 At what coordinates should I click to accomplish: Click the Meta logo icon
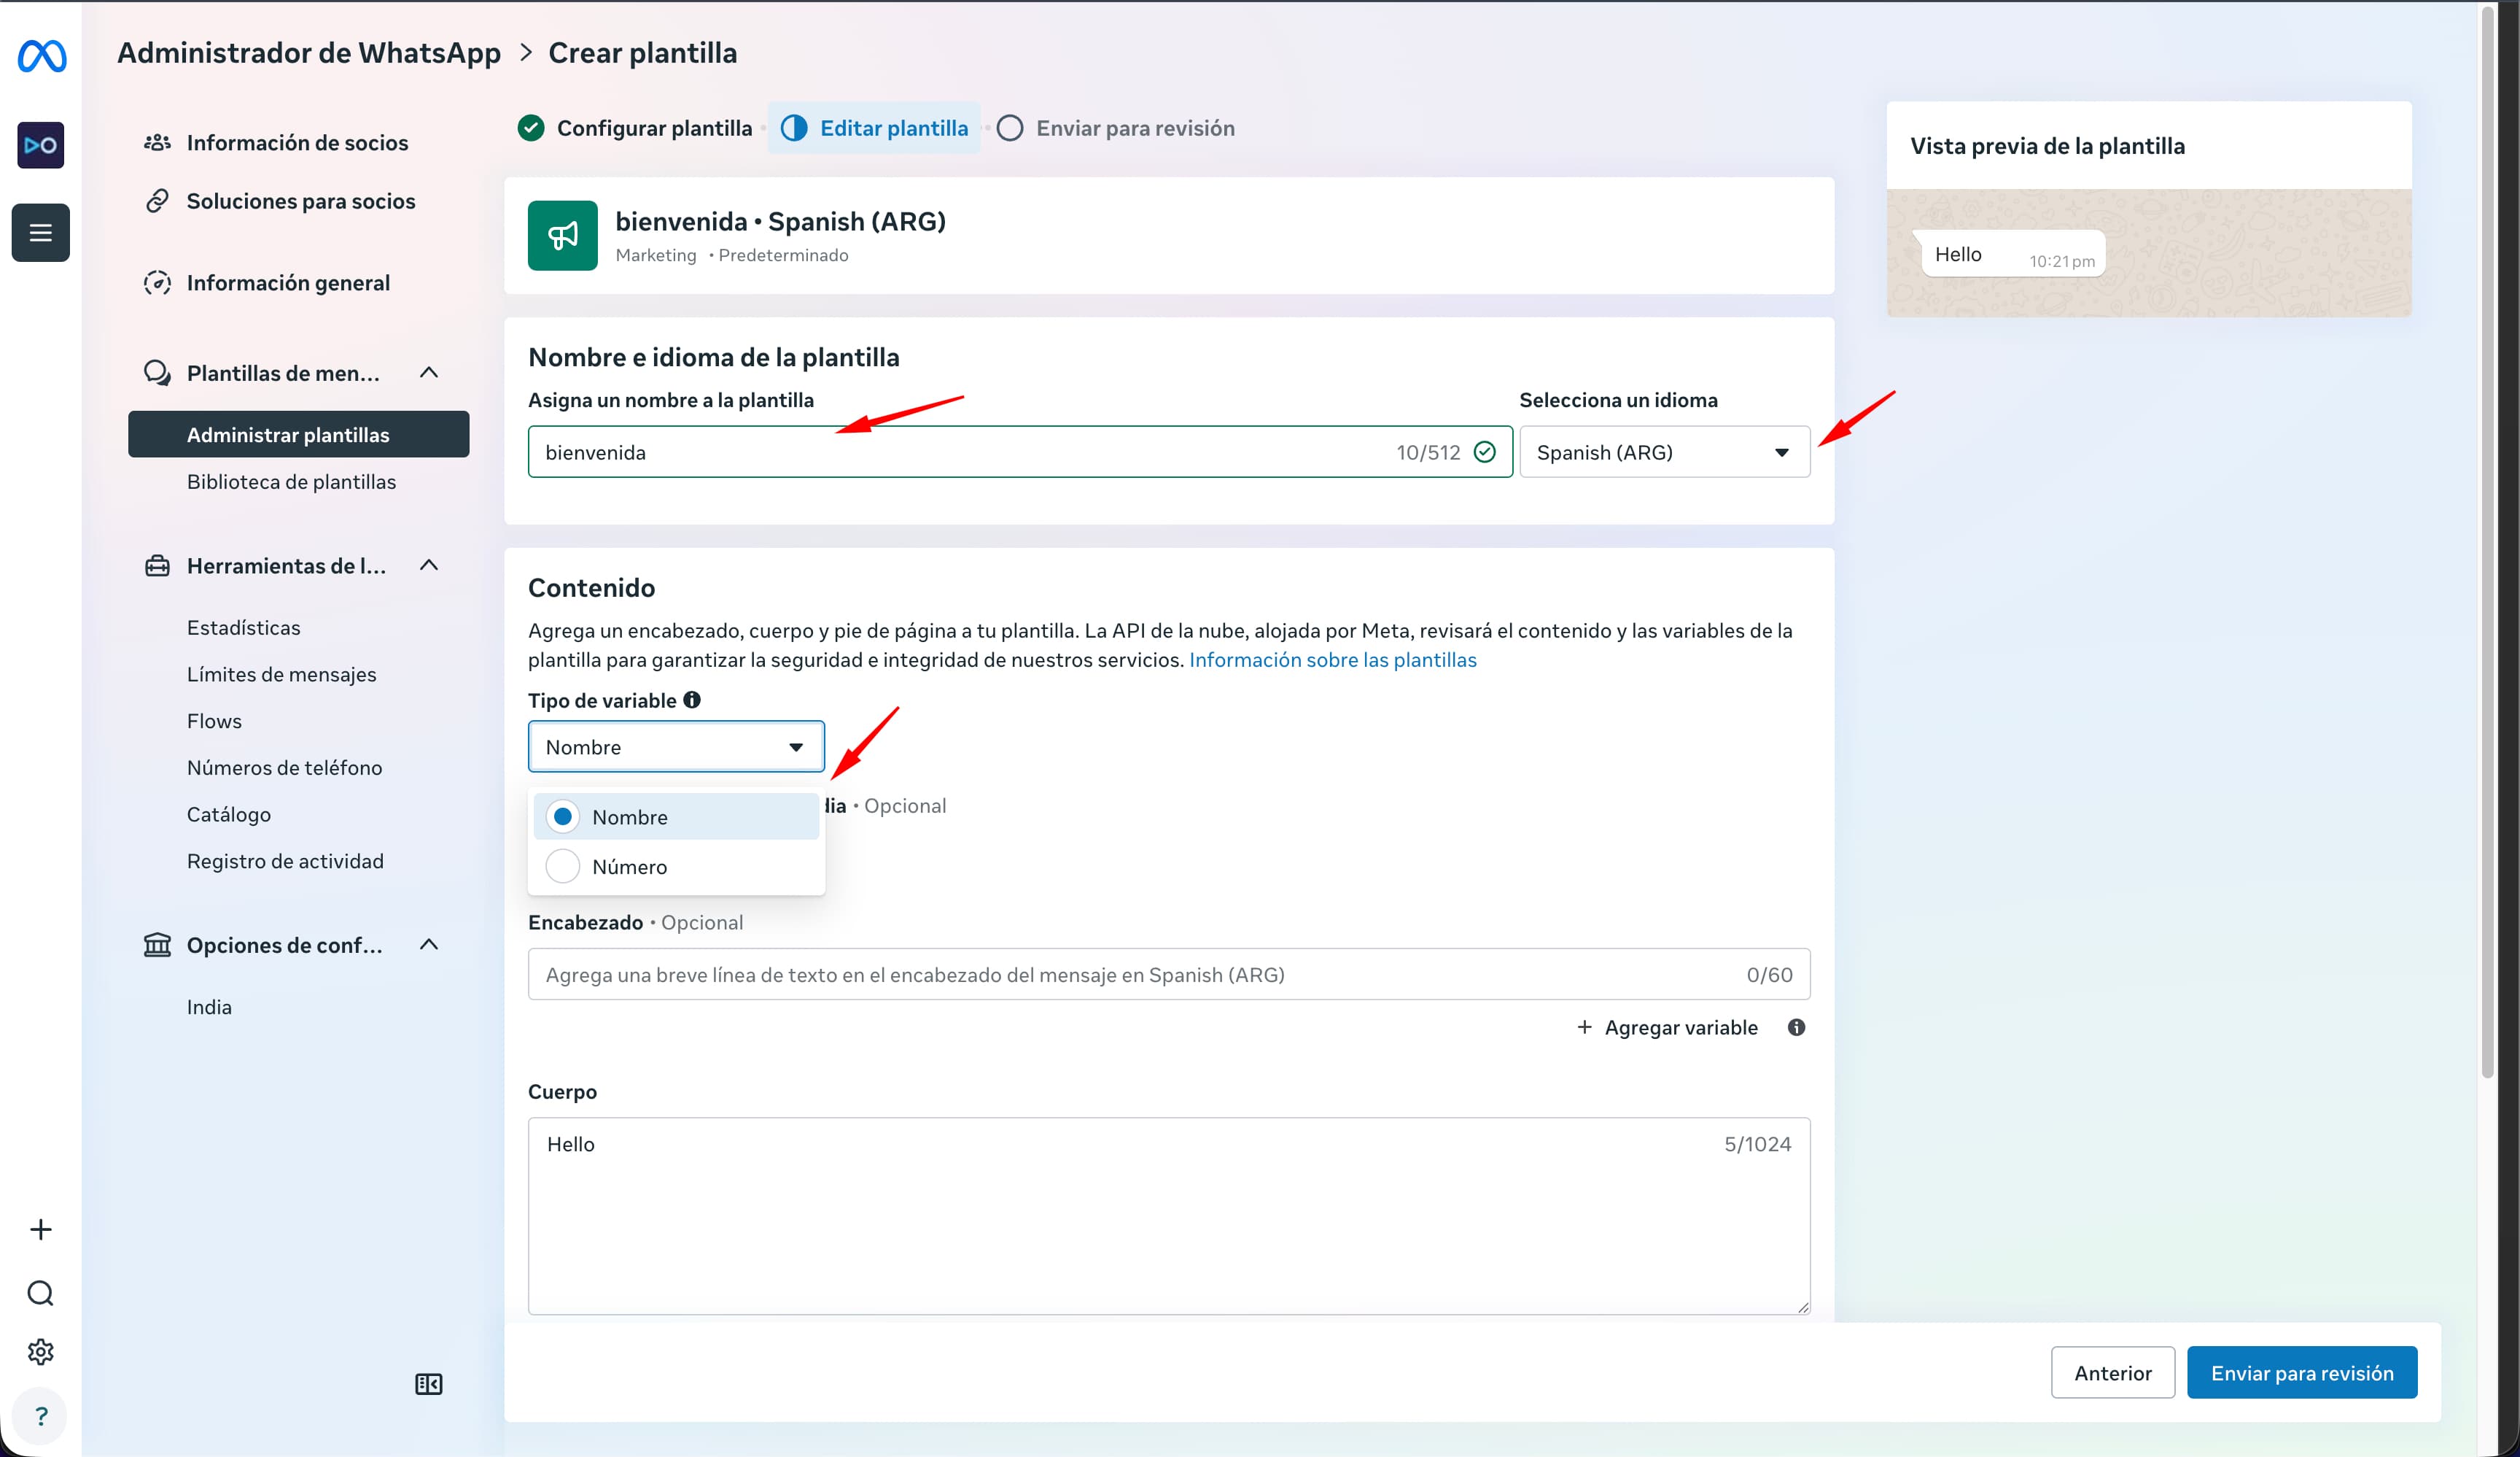[x=42, y=56]
